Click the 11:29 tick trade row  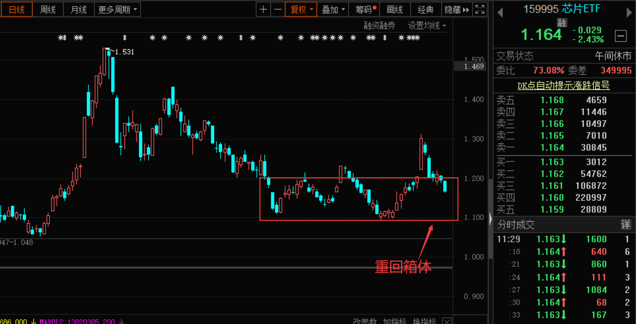(x=564, y=239)
